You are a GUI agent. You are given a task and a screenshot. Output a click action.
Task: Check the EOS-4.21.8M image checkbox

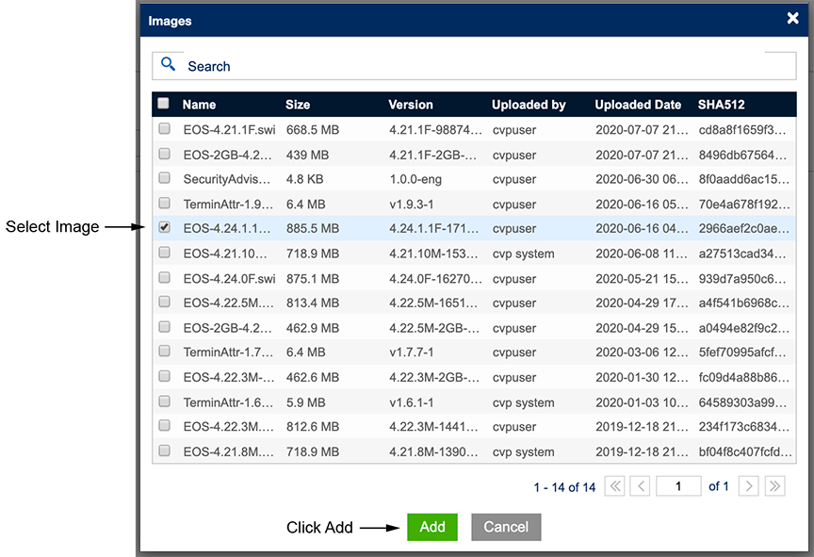[165, 451]
